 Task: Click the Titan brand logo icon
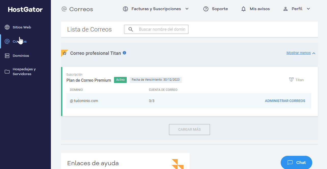click(291, 80)
